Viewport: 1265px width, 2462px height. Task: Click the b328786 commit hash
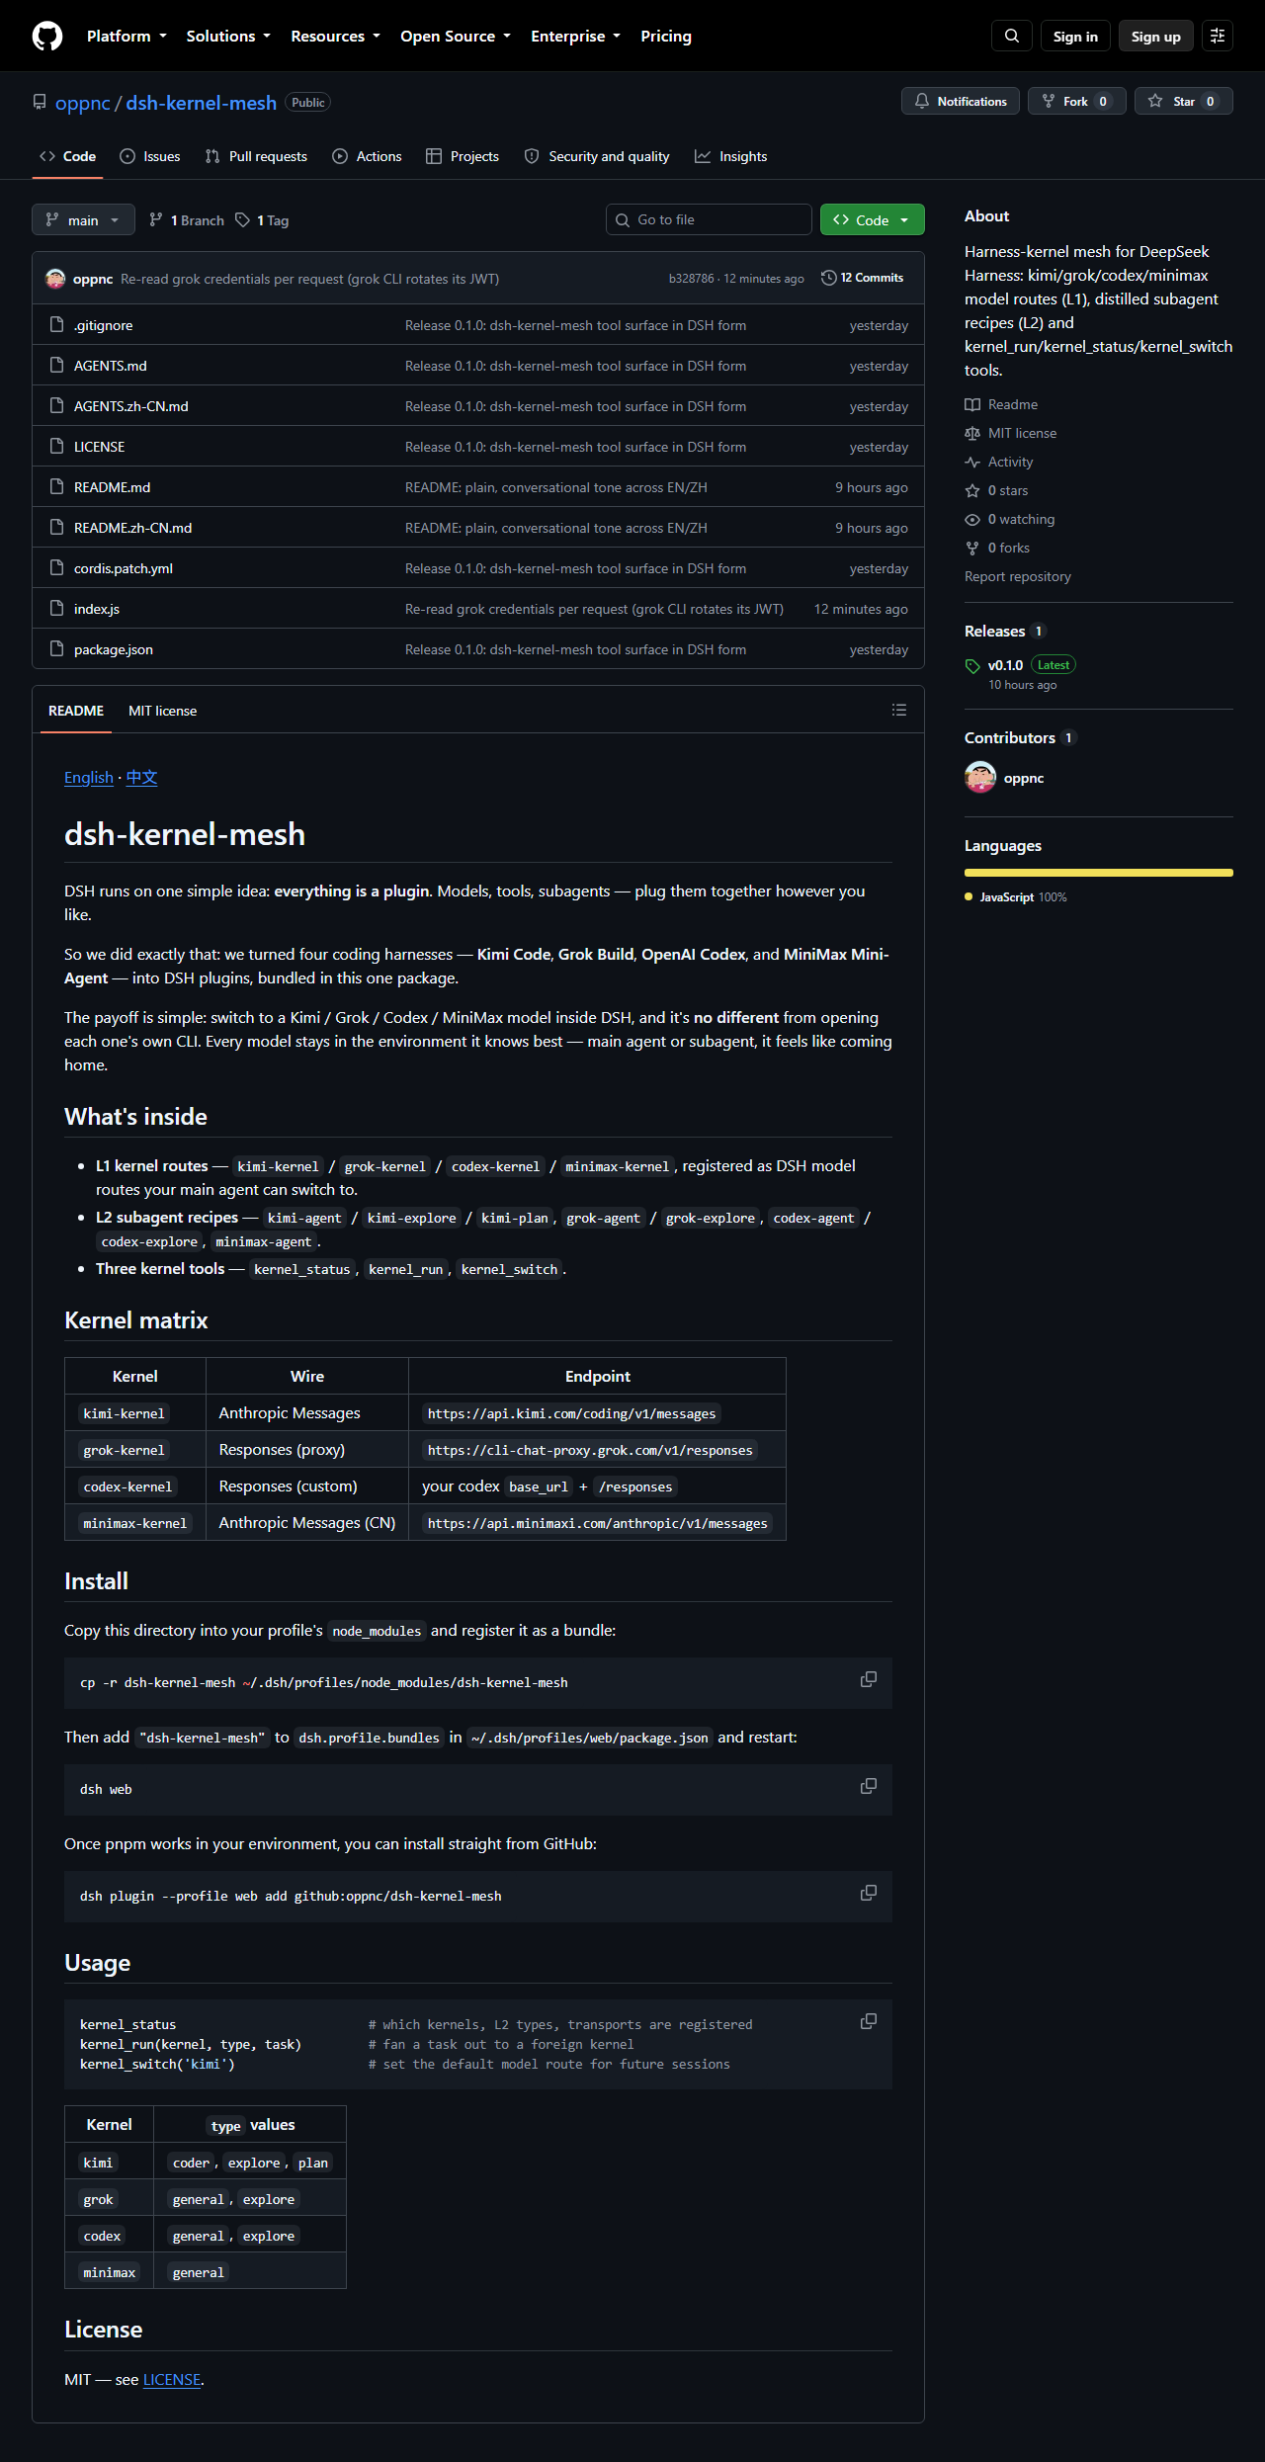click(x=691, y=279)
